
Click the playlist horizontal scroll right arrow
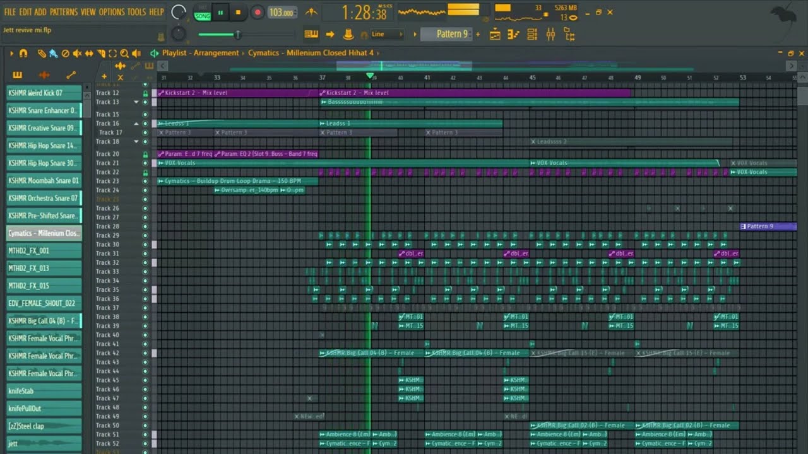(x=791, y=66)
